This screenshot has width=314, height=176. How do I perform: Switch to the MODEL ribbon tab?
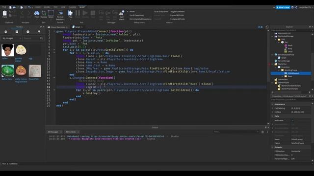47,7
